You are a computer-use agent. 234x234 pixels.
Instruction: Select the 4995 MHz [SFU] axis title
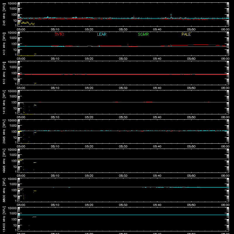click(4, 161)
